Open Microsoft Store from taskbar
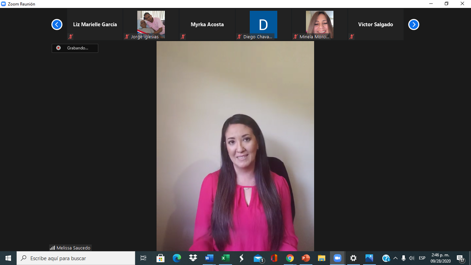The image size is (471, 265). [x=160, y=258]
